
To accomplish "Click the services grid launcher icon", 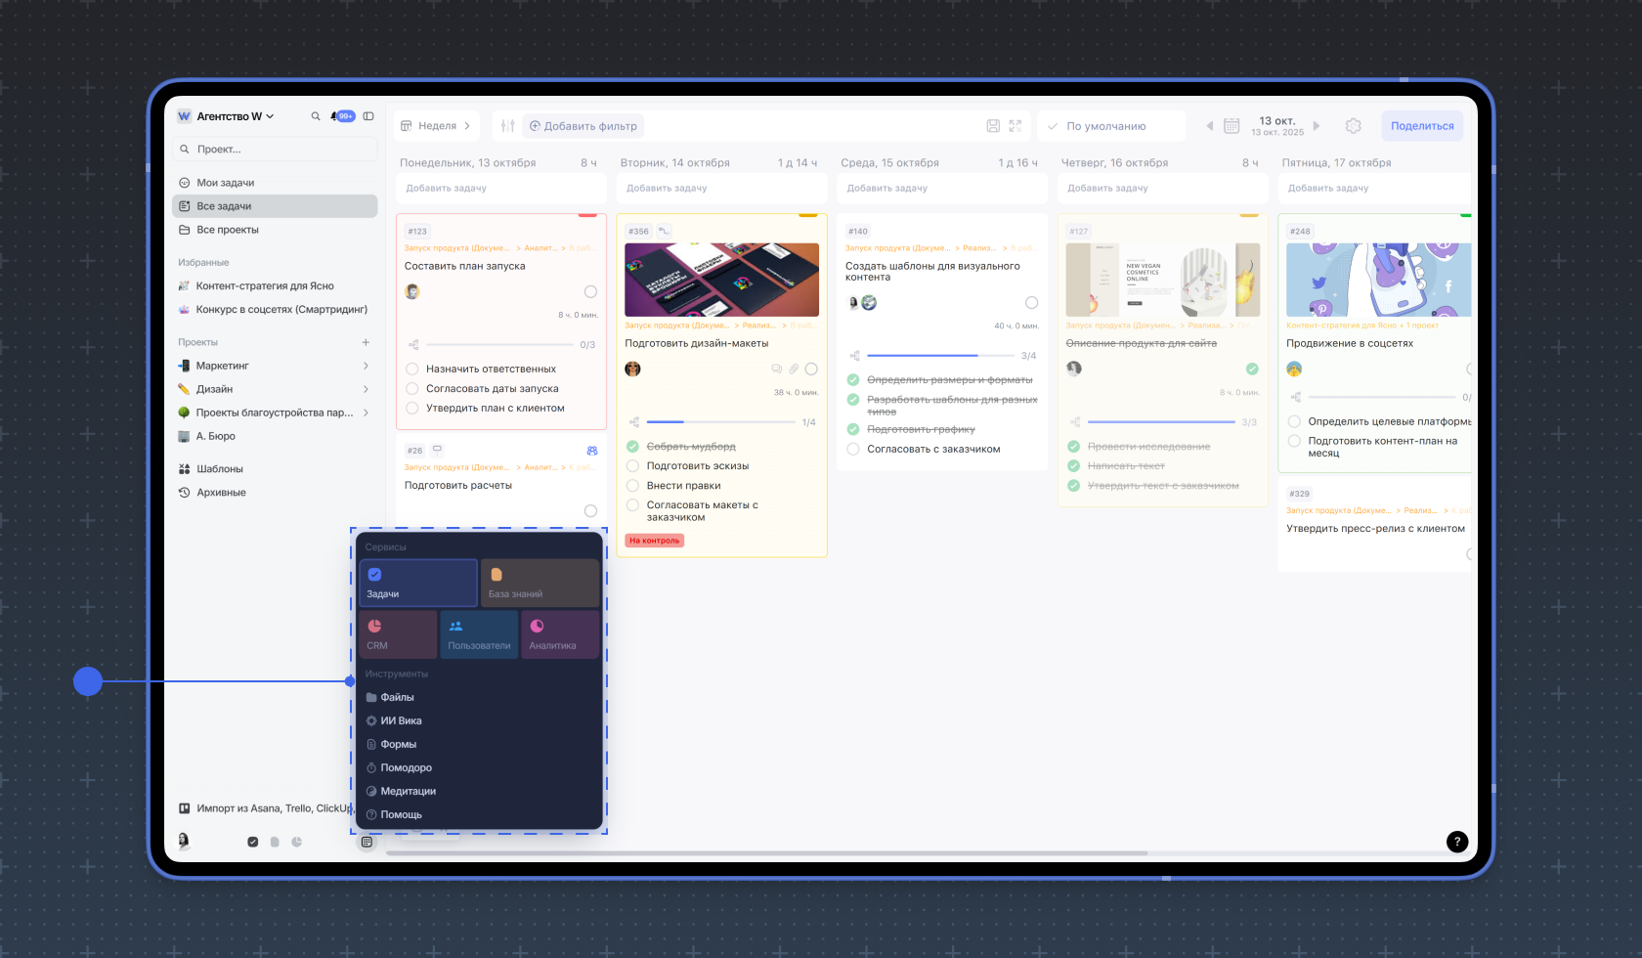I will click(367, 842).
